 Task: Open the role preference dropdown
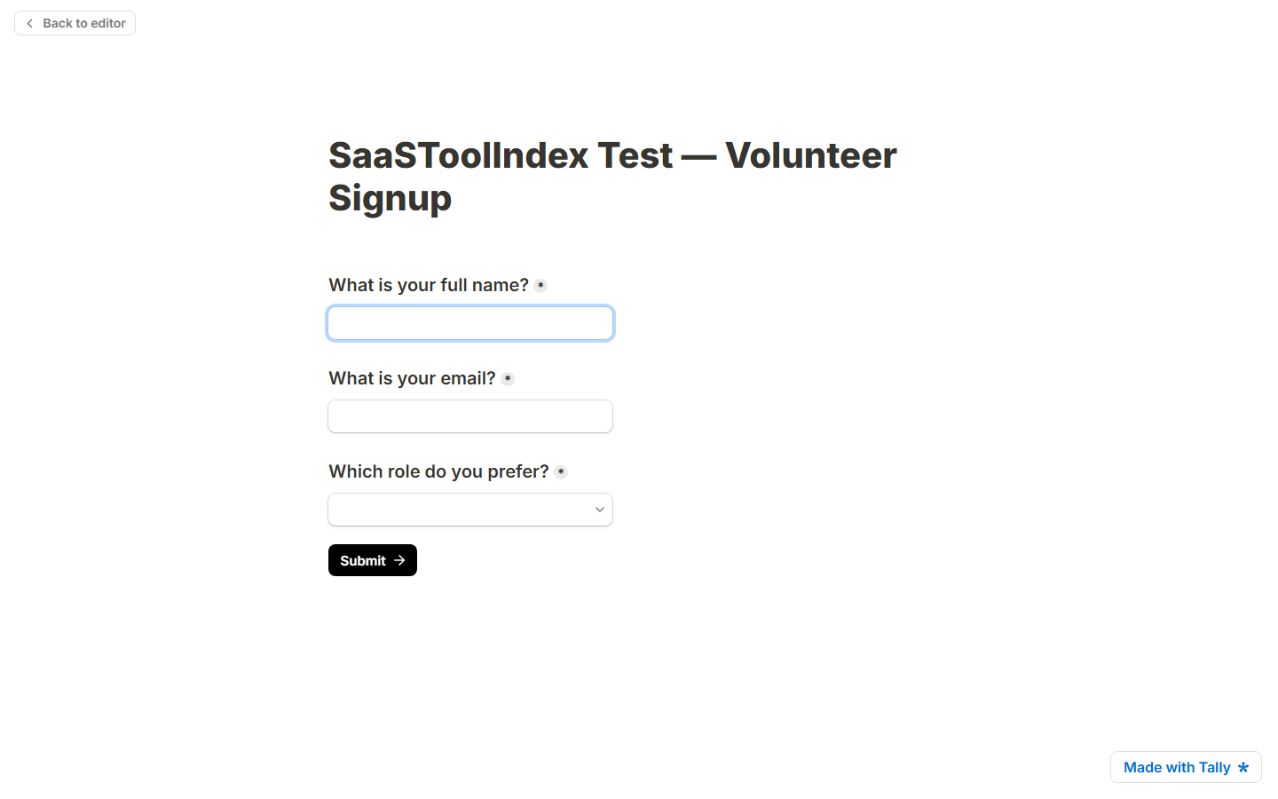[470, 510]
